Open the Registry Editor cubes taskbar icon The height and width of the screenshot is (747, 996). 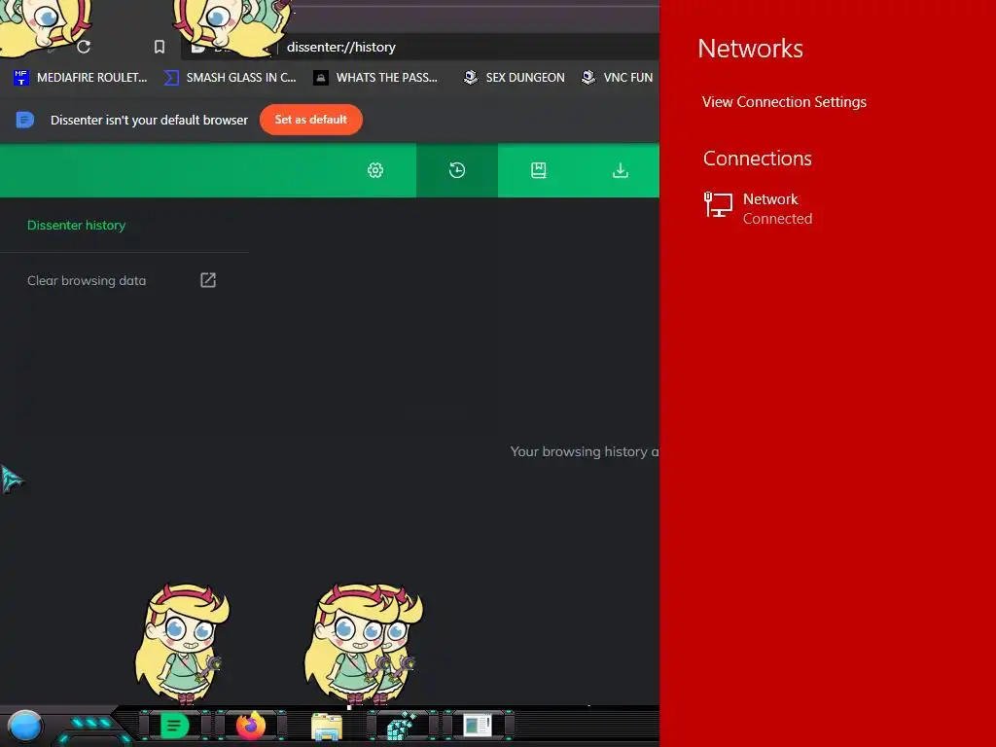[402, 726]
